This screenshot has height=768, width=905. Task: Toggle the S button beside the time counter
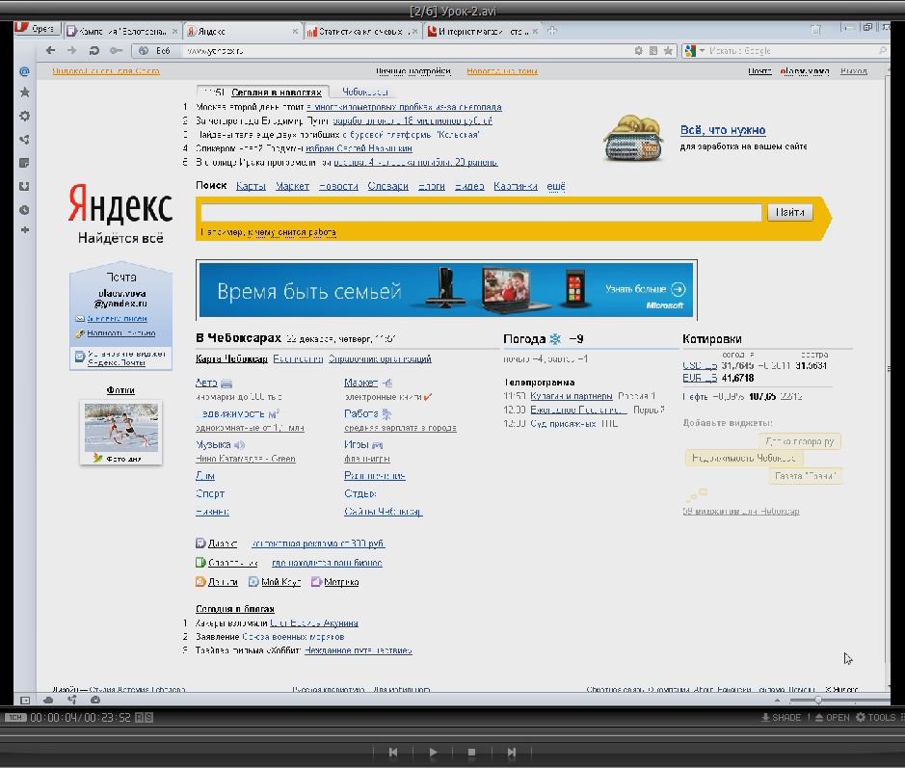tap(149, 717)
